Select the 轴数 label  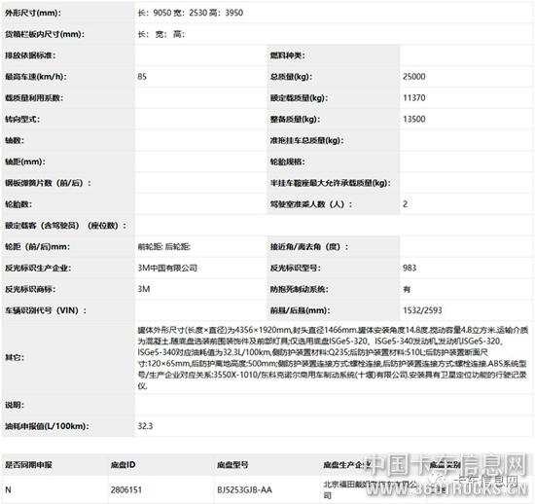click(15, 140)
